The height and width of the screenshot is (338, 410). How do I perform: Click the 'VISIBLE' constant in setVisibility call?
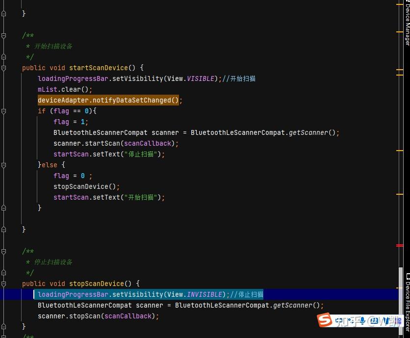pyautogui.click(x=201, y=79)
